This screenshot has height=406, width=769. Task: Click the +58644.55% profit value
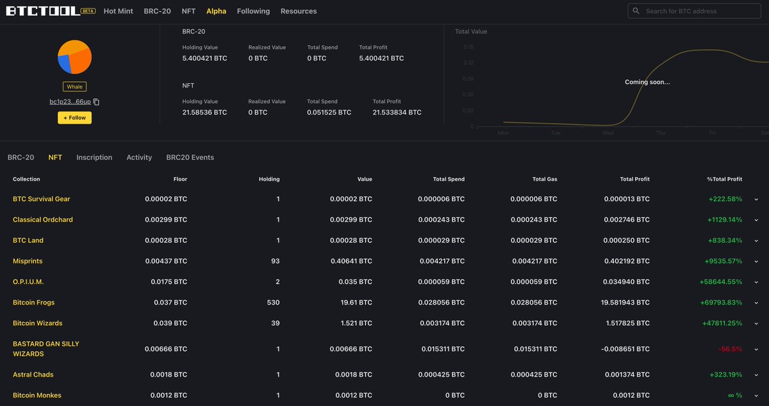pyautogui.click(x=721, y=282)
